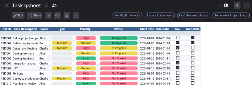The width and height of the screenshot is (252, 97).
Task: Open Status dropdown for TSK-005
Action: [119, 58]
